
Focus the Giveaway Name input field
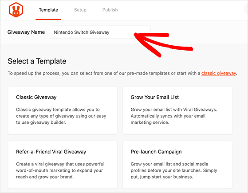pyautogui.click(x=100, y=32)
